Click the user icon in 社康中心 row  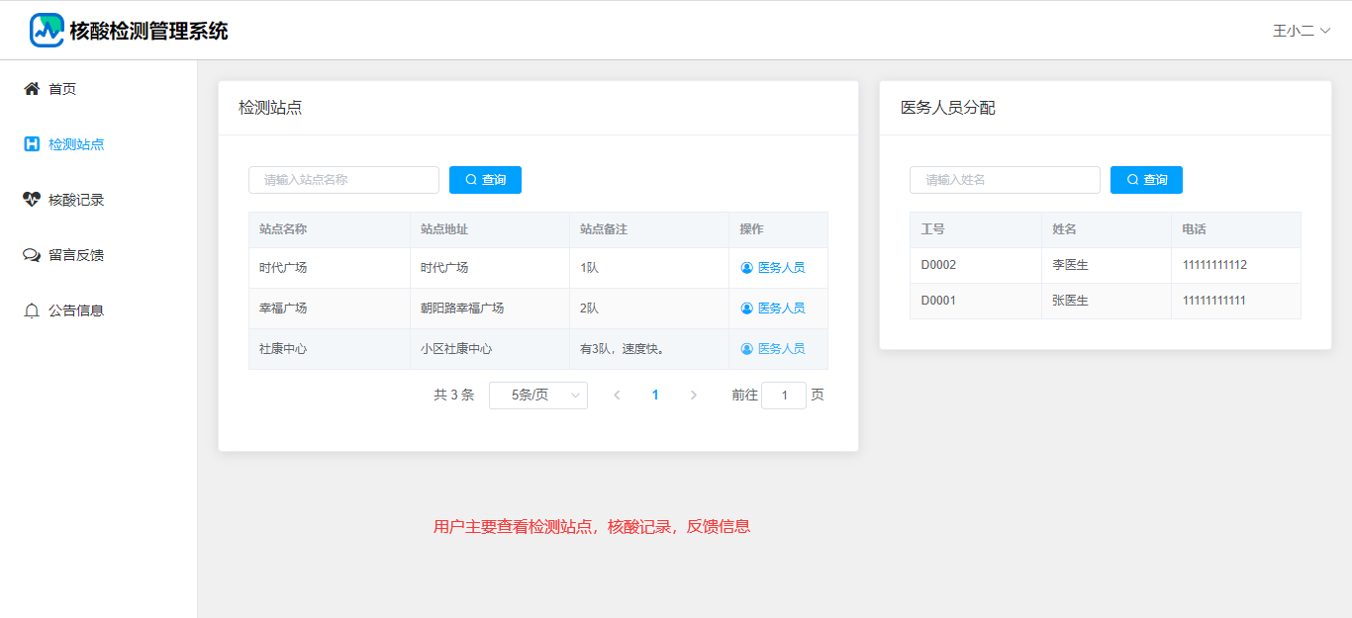point(747,349)
